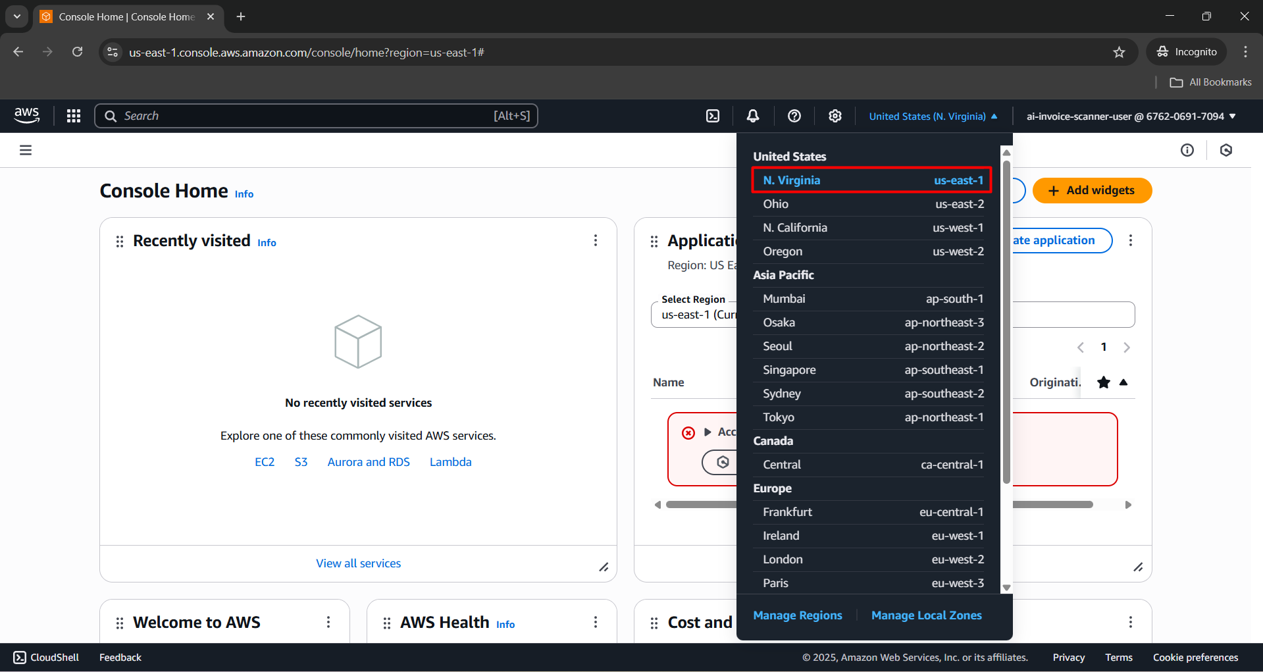Switch to the Frankfurt eu-central-1 region

pyautogui.click(x=873, y=512)
